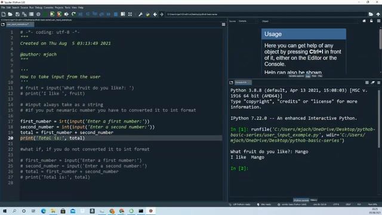
Task: Click the last debug step icon before Stop
Action: pos(109,14)
